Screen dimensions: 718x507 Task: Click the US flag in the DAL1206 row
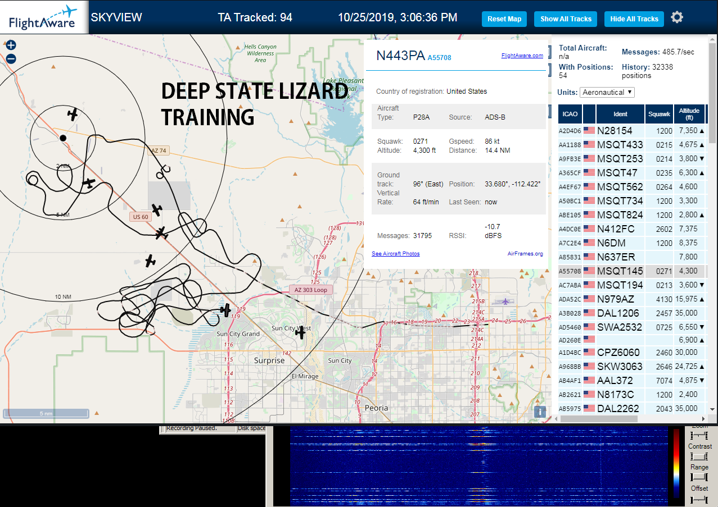(589, 313)
